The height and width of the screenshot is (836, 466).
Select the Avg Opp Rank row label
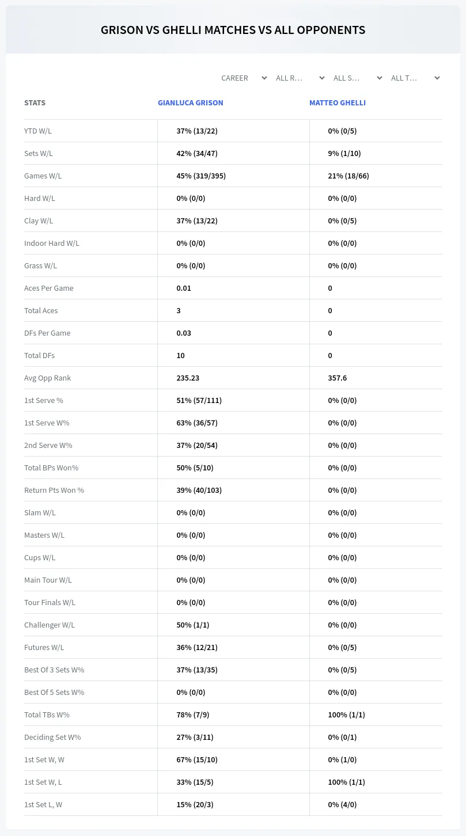tap(48, 378)
